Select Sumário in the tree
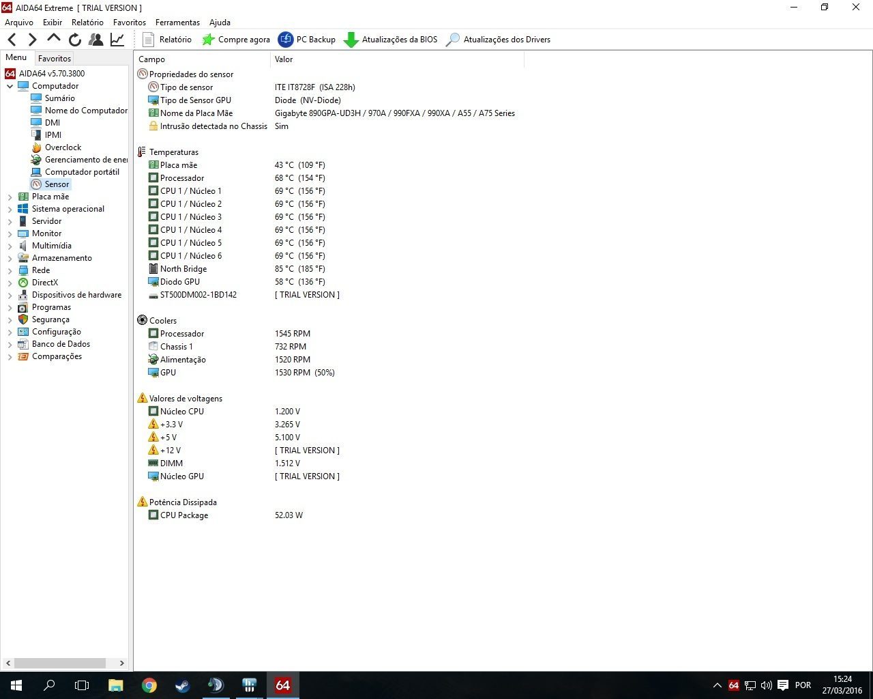 coord(59,98)
